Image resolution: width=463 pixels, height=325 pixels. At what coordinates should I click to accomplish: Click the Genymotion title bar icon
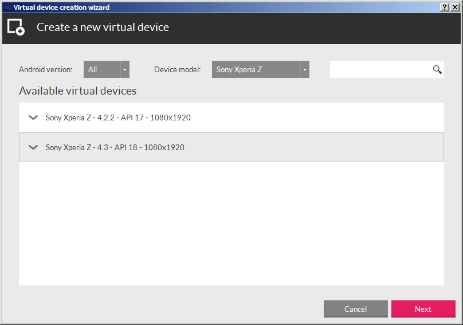coord(8,7)
